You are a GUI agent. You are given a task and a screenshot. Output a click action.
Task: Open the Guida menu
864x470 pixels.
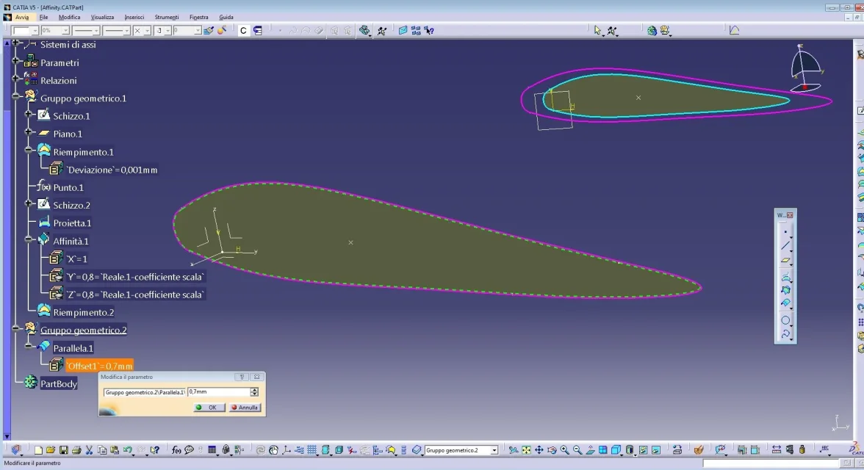click(x=226, y=17)
